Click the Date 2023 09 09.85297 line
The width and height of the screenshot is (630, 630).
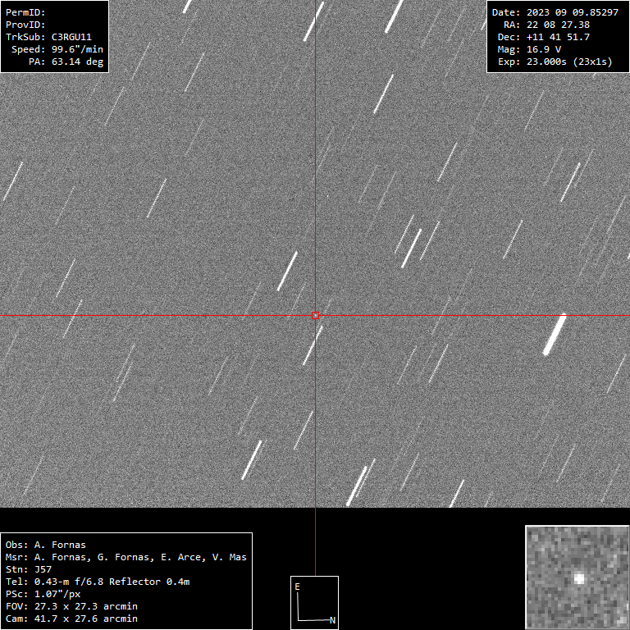click(x=555, y=12)
